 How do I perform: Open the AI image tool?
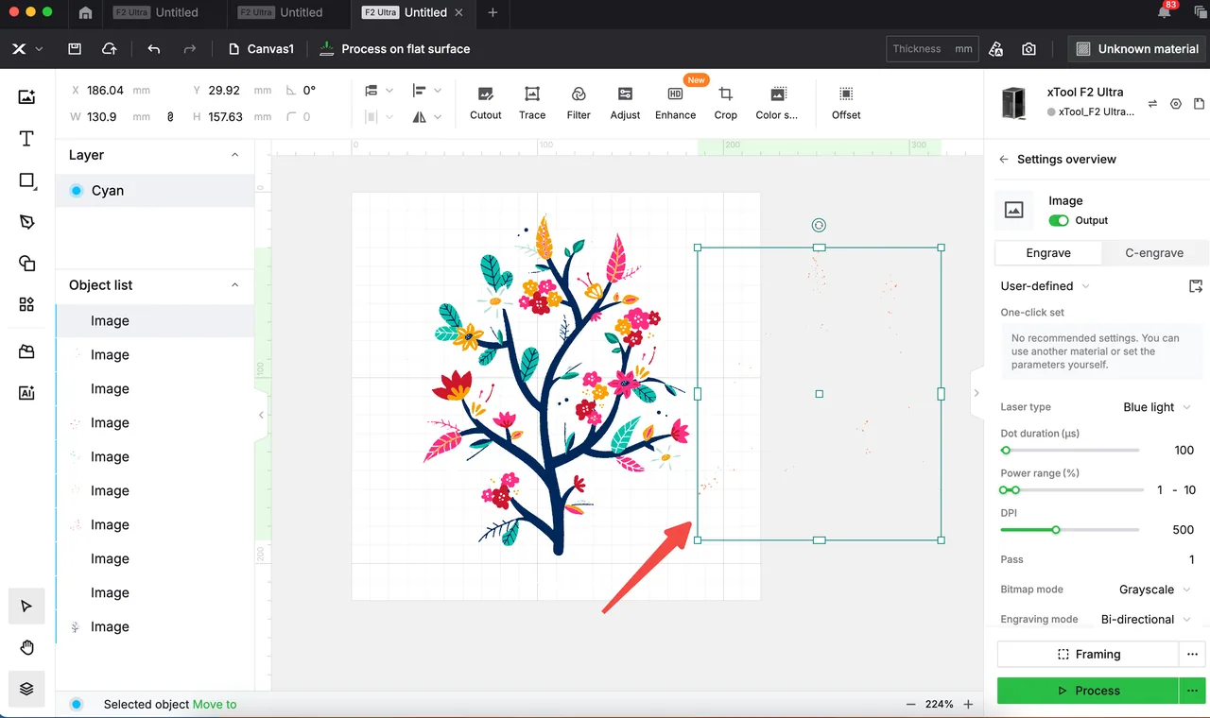pos(26,393)
